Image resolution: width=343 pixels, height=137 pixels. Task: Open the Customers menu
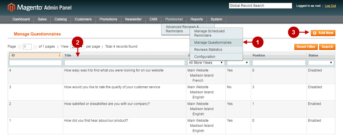(x=83, y=19)
